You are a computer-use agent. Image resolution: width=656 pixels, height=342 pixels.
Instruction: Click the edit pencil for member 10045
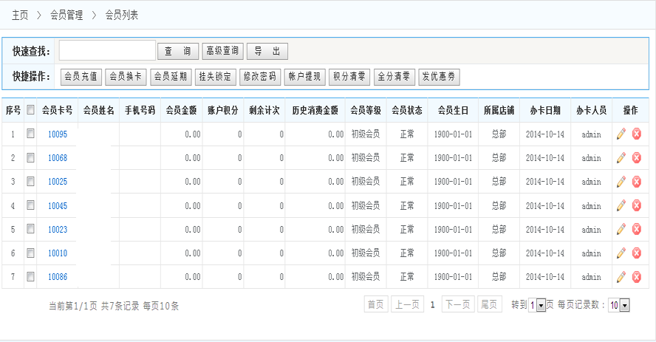coord(621,205)
